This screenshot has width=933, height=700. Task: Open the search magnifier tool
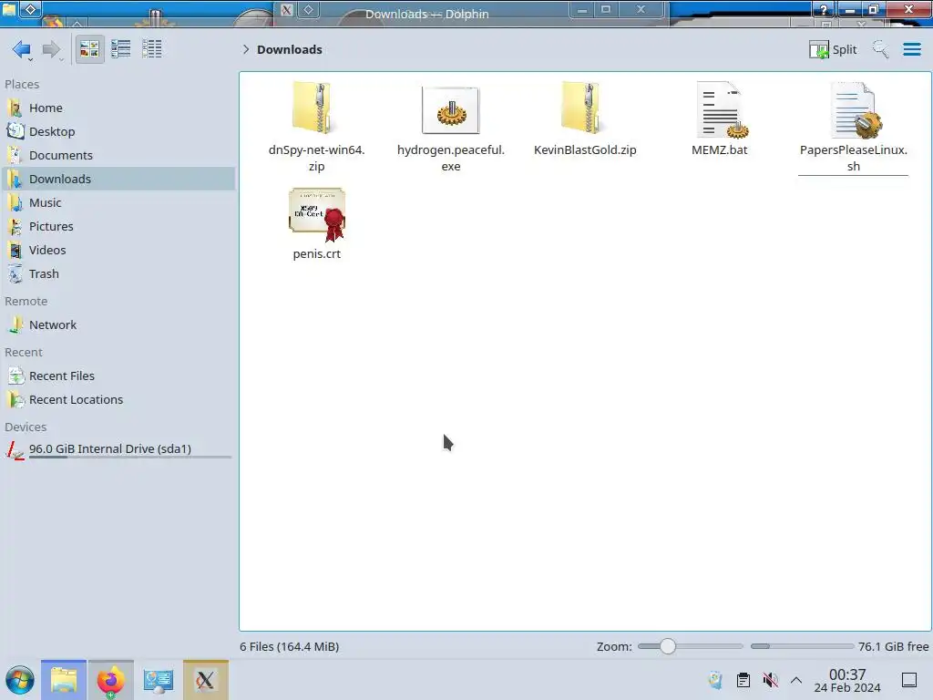pos(880,49)
